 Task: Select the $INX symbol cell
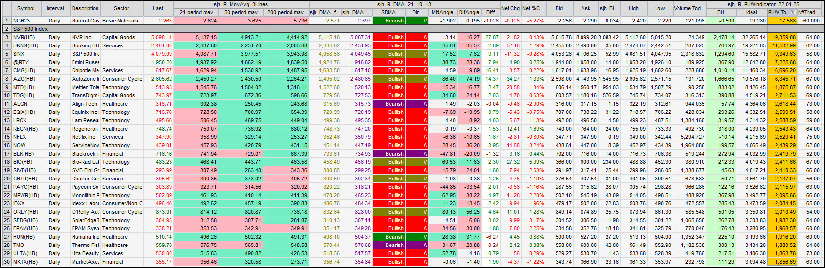click(25, 54)
